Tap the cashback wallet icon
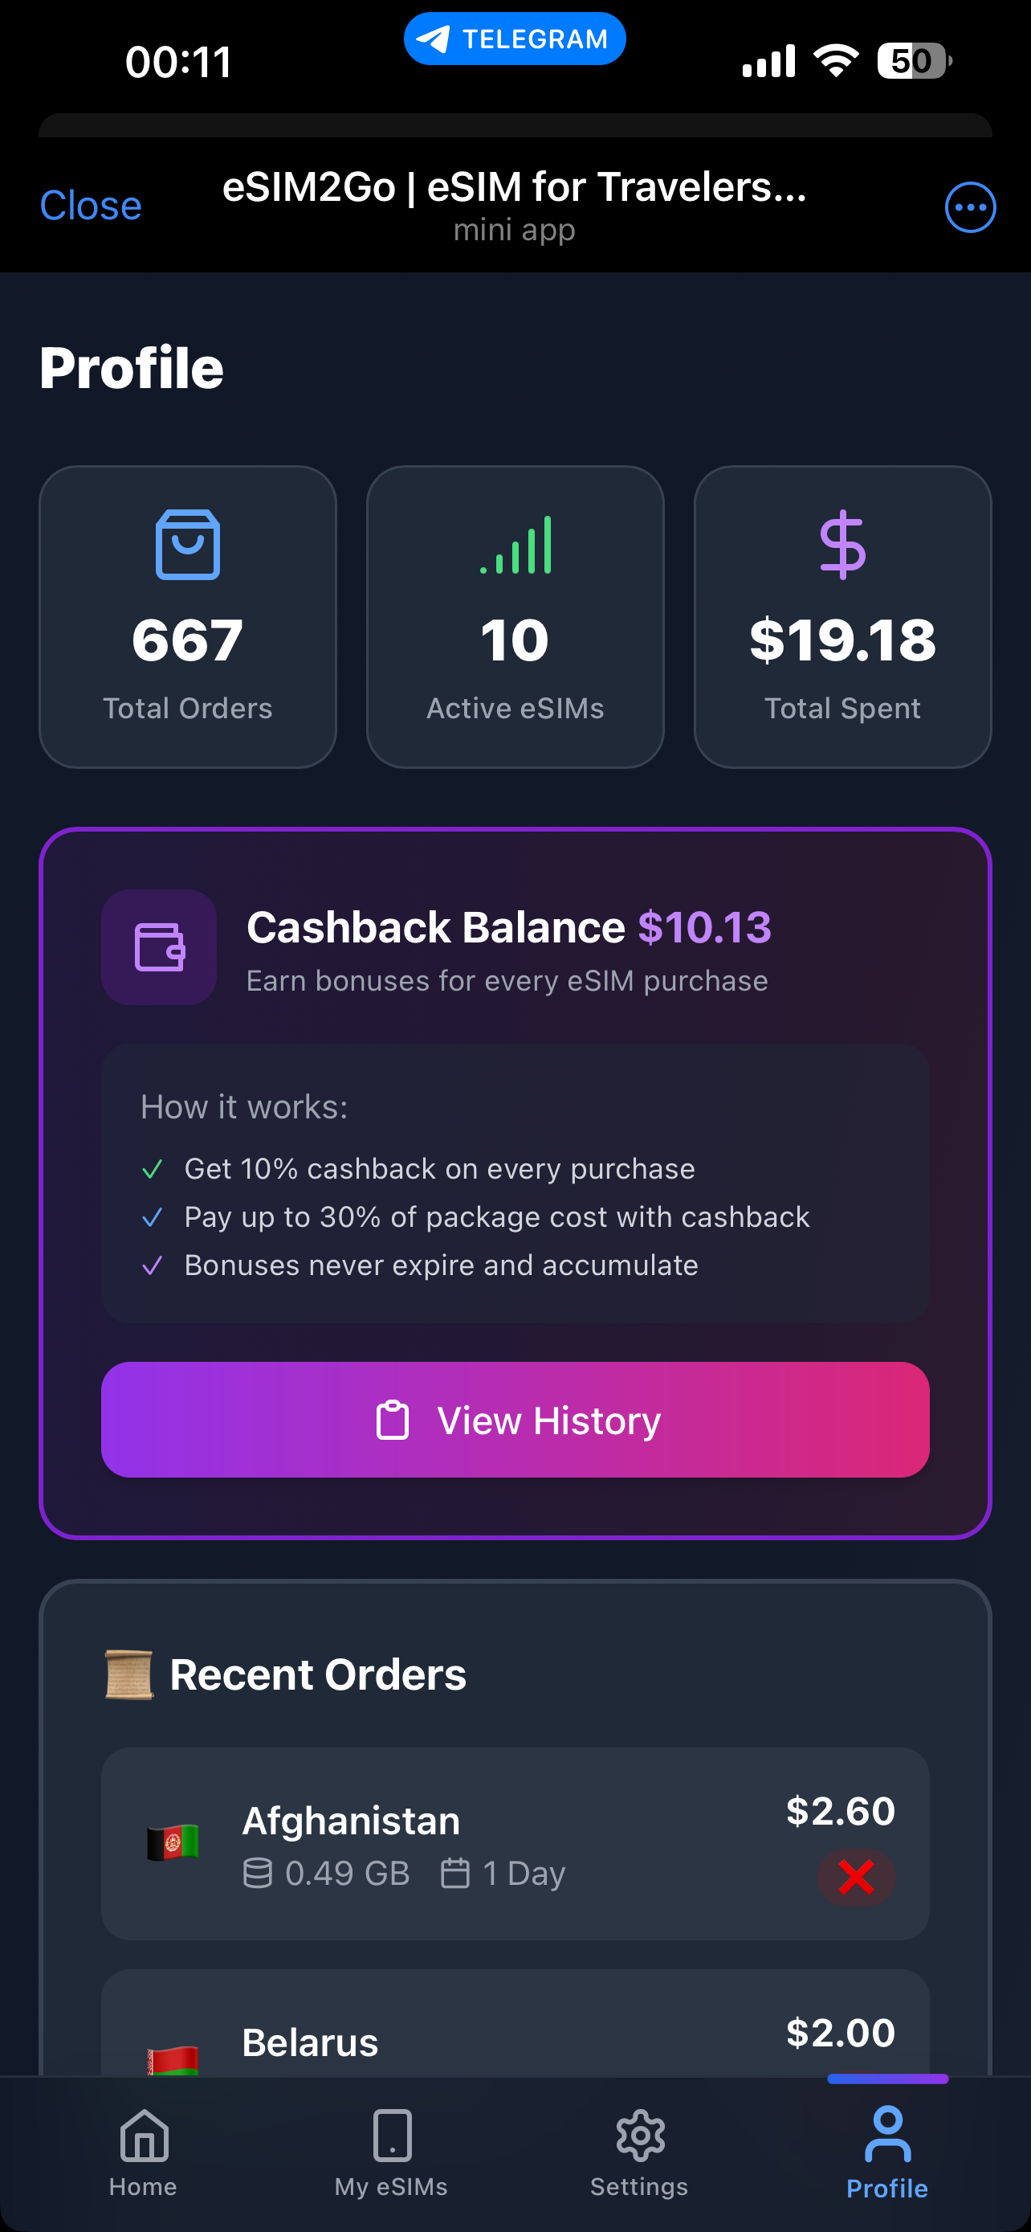1031x2232 pixels. pyautogui.click(x=159, y=947)
